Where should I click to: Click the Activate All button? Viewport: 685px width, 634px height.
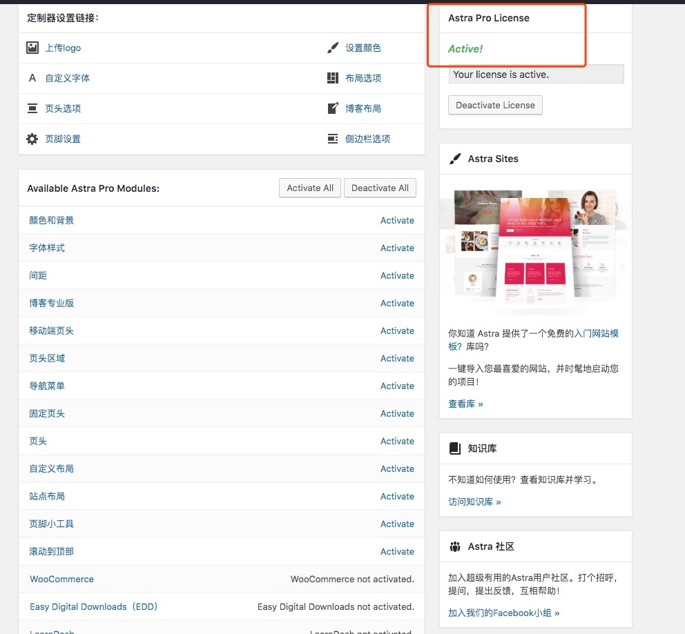tap(309, 188)
